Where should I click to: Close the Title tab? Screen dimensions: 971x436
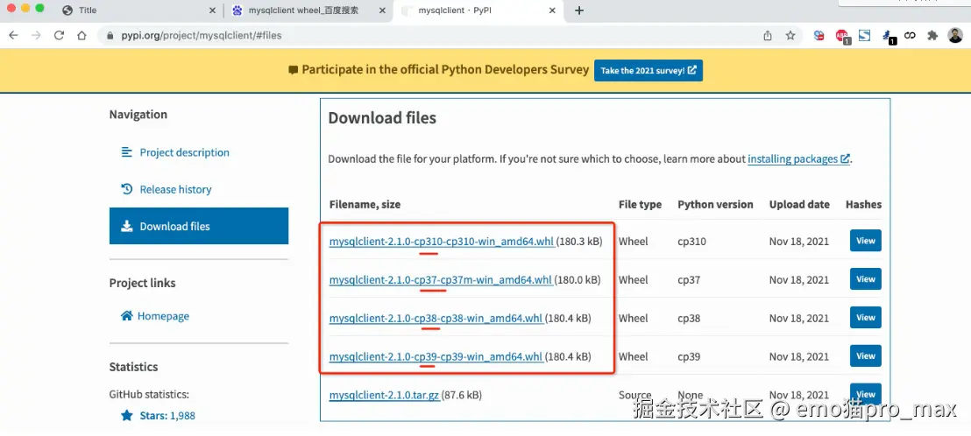[212, 11]
